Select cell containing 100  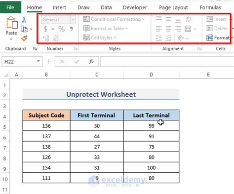(151, 168)
